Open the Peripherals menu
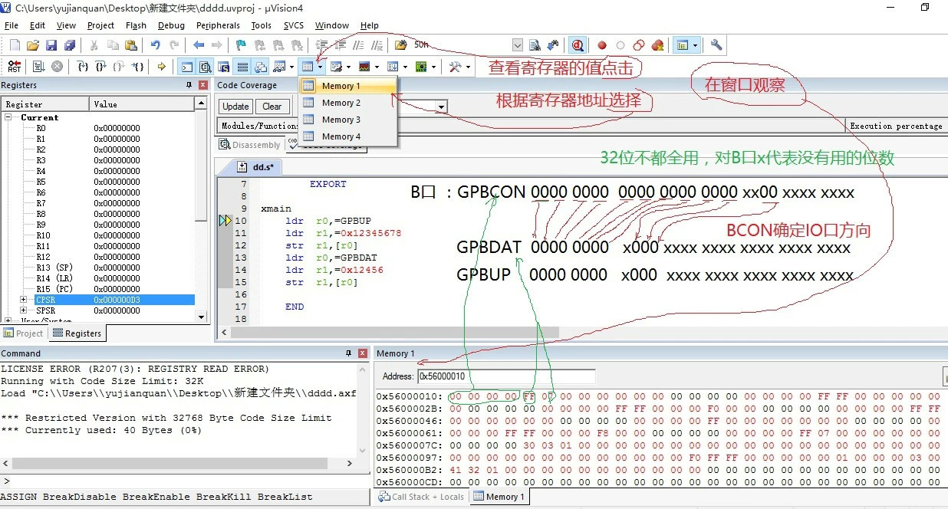Viewport: 948px width, 509px height. tap(218, 25)
